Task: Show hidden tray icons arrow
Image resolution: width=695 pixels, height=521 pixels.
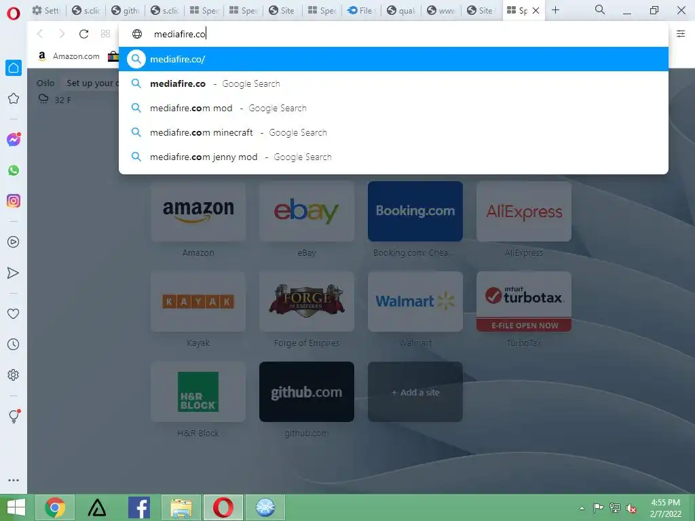Action: (x=582, y=508)
